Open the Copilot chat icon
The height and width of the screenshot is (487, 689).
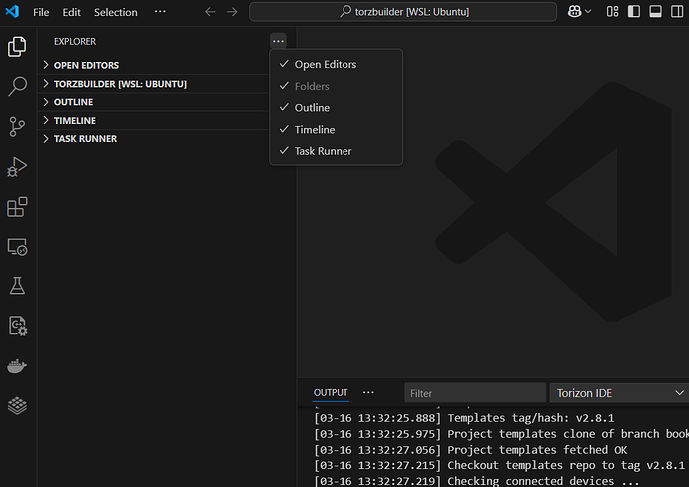(575, 11)
